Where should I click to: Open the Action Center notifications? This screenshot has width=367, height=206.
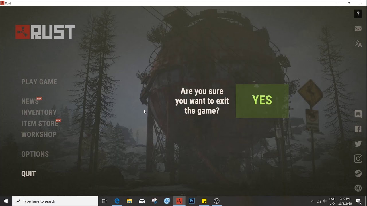point(358,201)
